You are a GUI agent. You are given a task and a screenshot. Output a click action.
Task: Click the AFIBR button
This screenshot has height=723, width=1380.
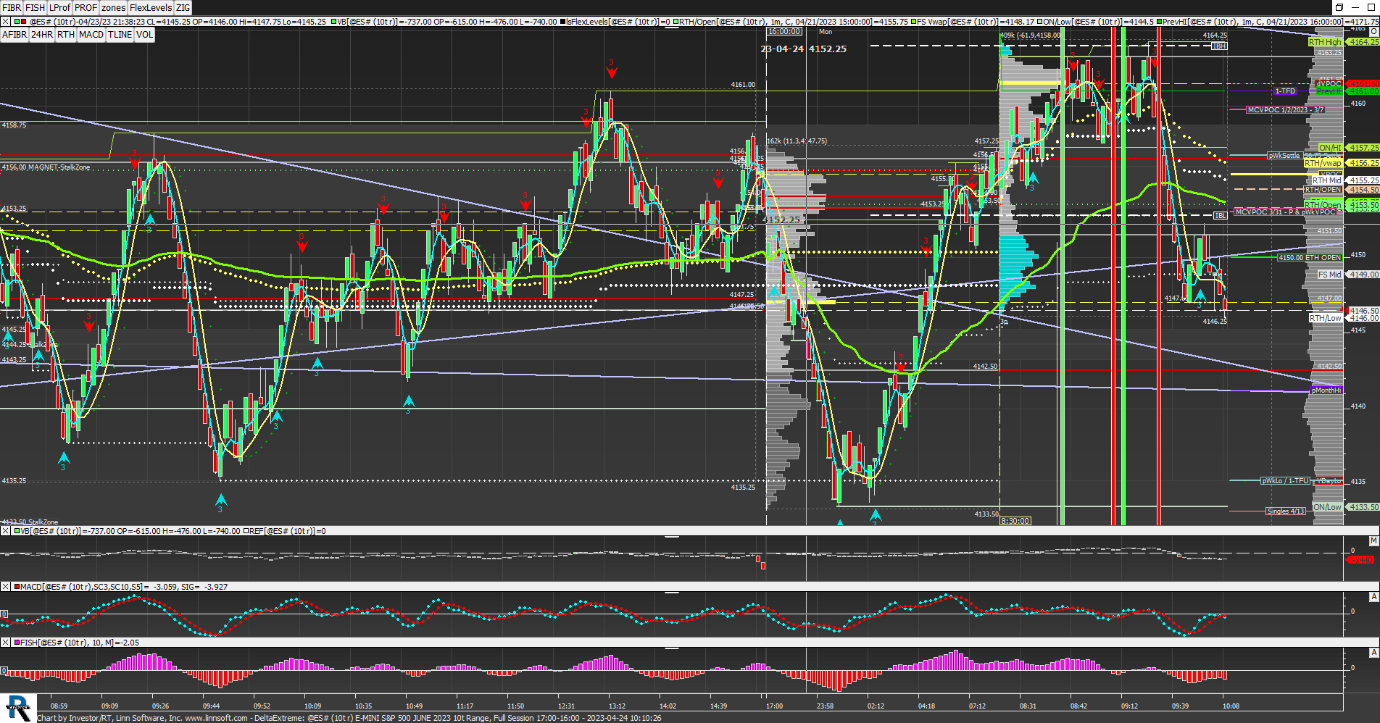(14, 34)
